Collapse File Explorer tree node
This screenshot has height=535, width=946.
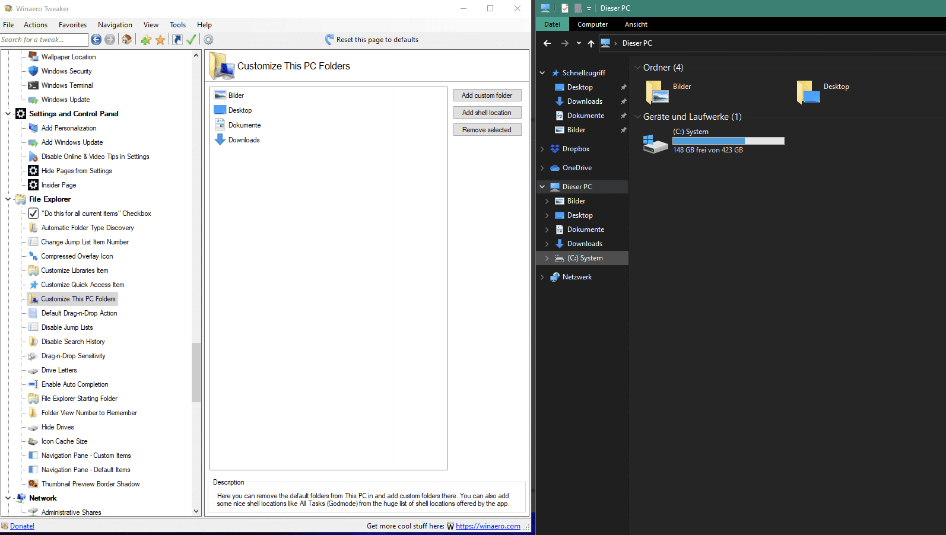(x=8, y=199)
